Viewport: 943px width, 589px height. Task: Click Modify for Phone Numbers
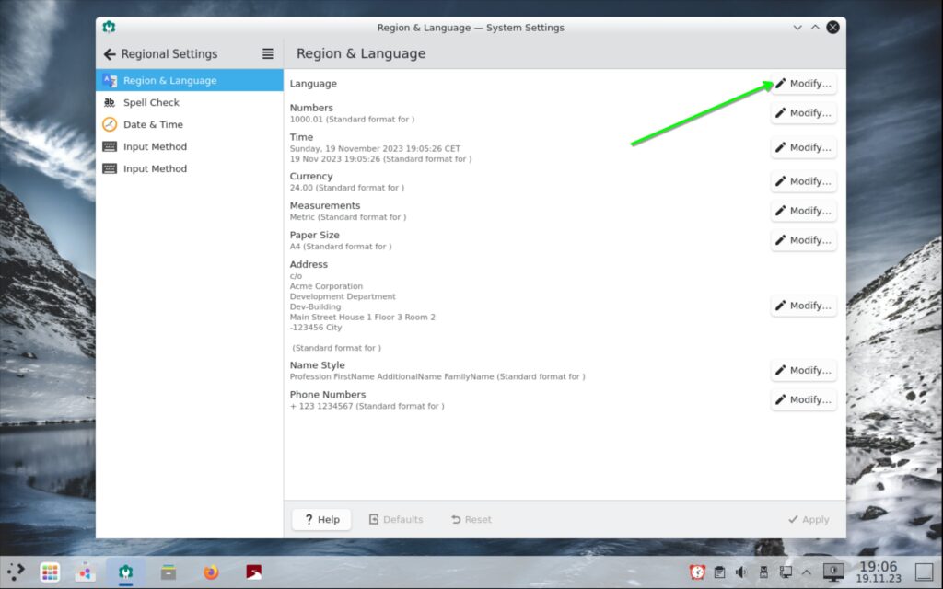[803, 399]
